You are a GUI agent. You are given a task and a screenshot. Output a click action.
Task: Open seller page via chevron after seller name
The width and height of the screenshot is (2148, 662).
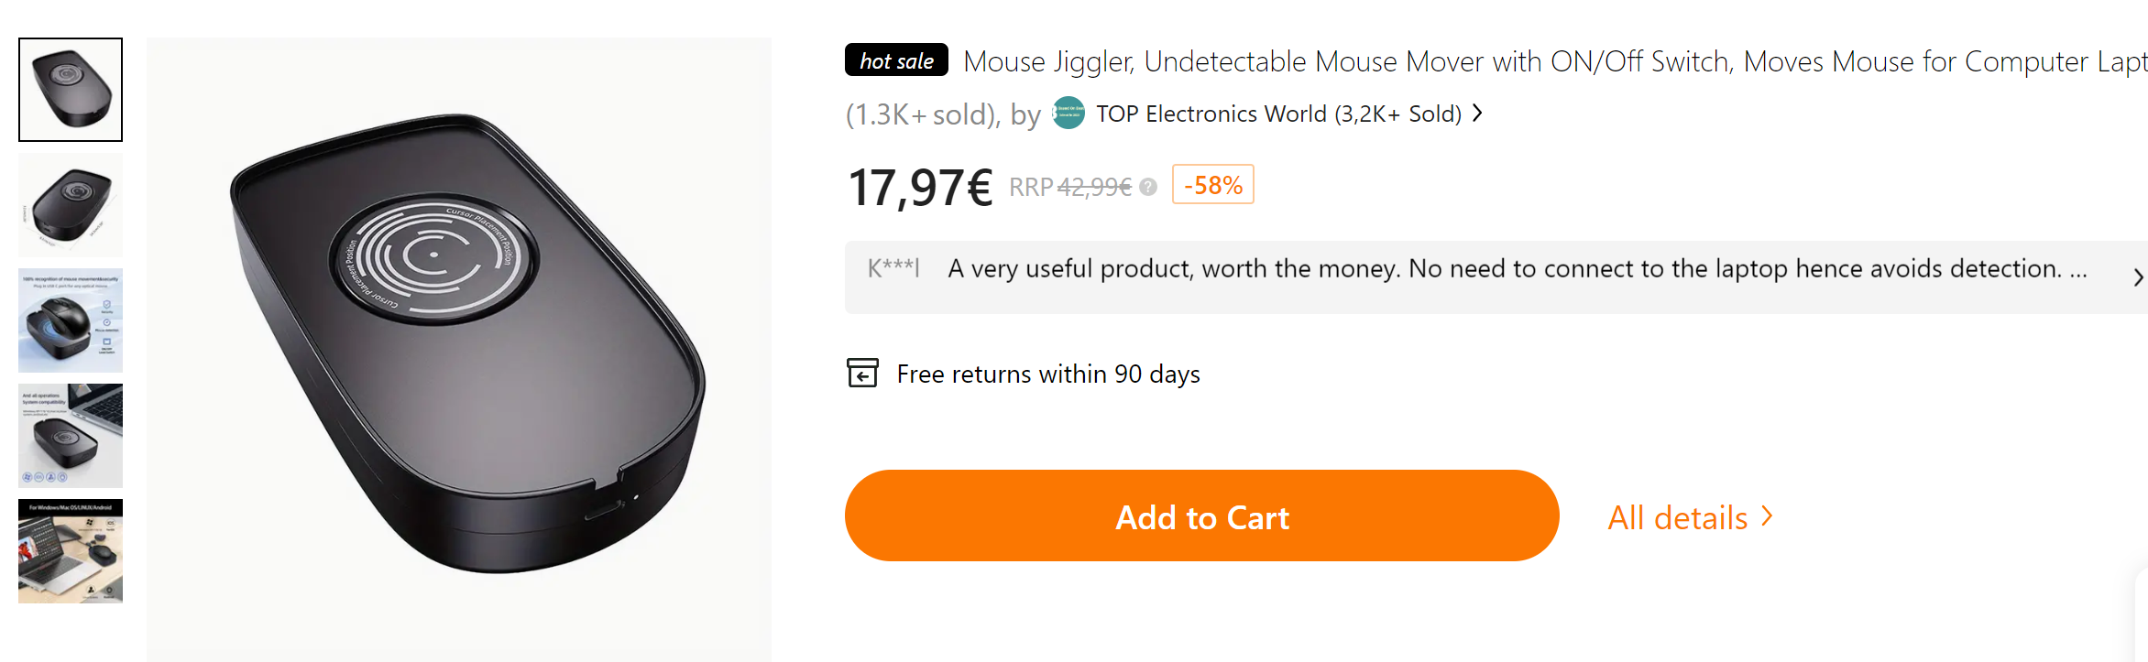tap(1477, 114)
